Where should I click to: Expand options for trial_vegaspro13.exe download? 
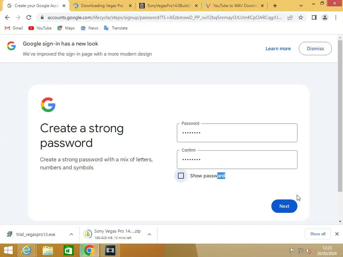click(x=71, y=234)
